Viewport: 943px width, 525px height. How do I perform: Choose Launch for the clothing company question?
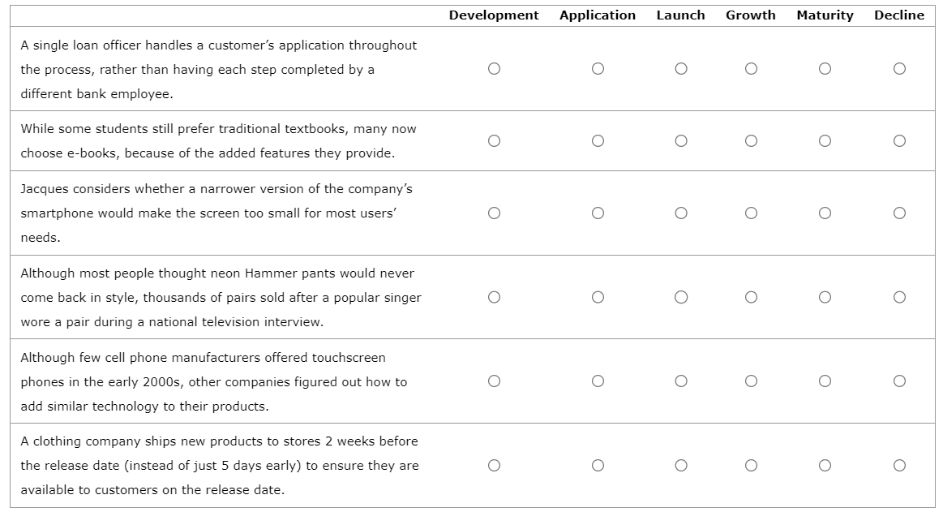[681, 465]
